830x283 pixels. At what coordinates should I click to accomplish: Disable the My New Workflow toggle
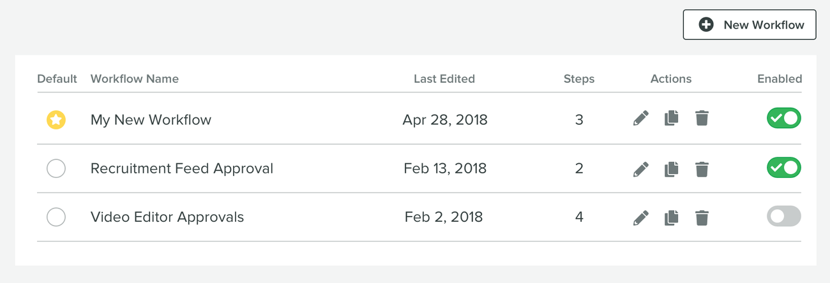(783, 118)
